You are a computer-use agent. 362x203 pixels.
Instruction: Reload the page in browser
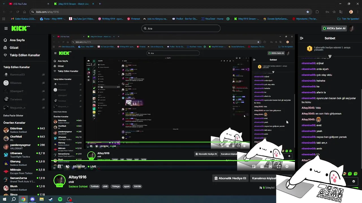coord(18,12)
